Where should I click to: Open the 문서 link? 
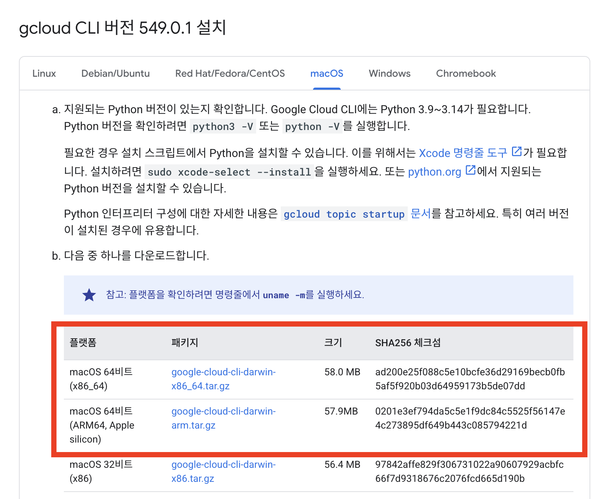pos(420,213)
